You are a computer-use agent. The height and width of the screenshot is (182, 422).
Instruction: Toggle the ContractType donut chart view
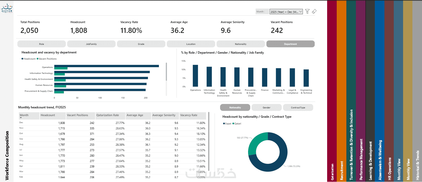coord(298,107)
